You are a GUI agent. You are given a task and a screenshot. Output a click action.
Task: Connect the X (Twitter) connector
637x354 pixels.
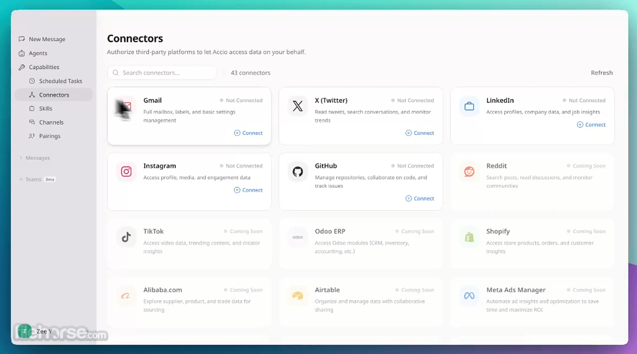[420, 133]
